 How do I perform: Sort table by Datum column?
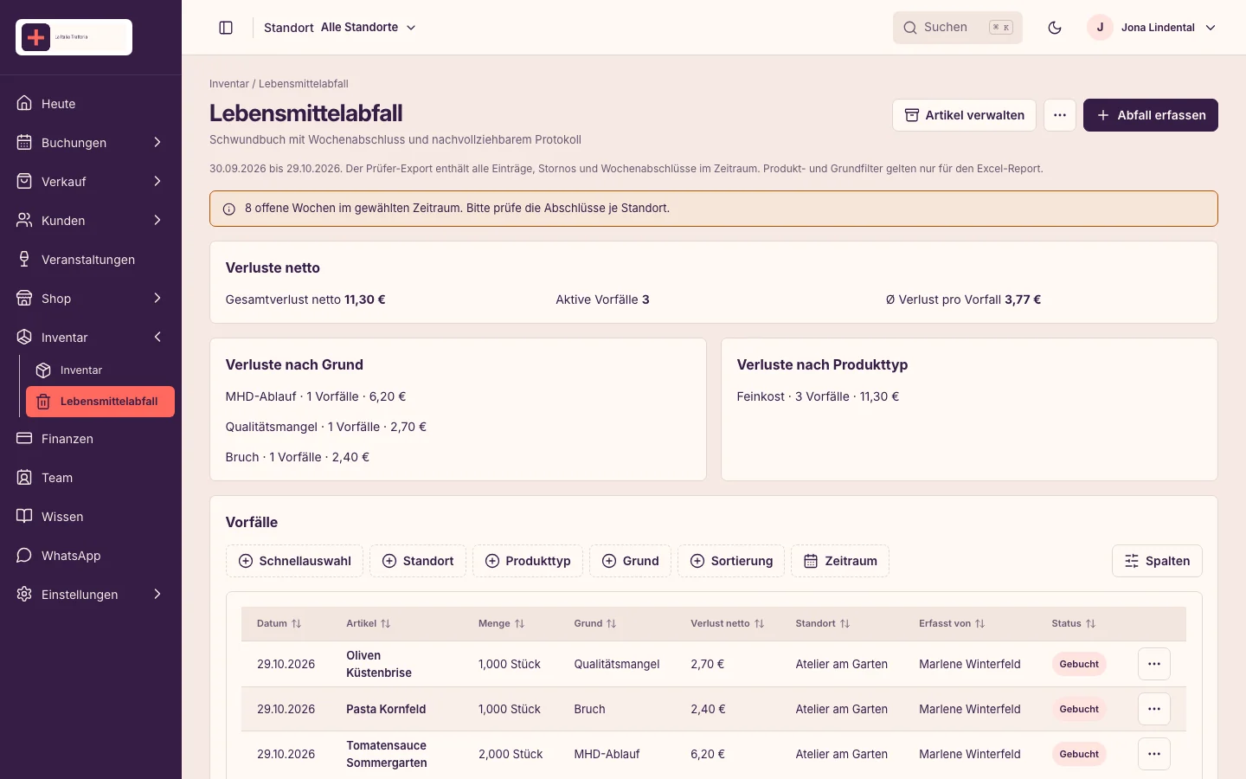(x=279, y=623)
